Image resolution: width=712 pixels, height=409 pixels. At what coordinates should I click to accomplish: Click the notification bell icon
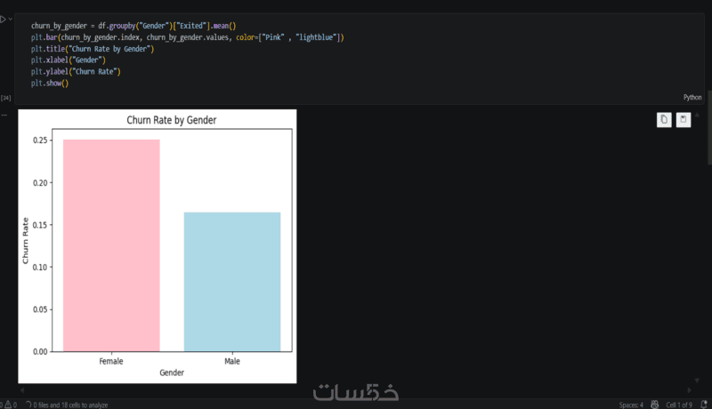coord(704,405)
